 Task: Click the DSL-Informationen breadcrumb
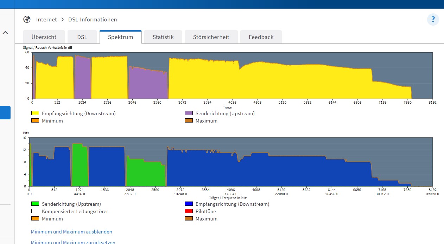point(93,19)
